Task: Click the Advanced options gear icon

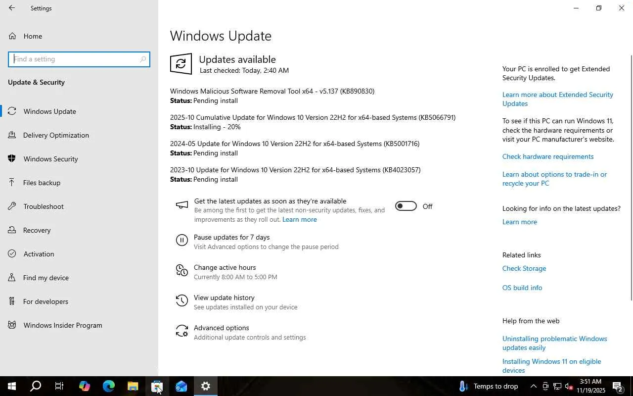Action: [182, 331]
